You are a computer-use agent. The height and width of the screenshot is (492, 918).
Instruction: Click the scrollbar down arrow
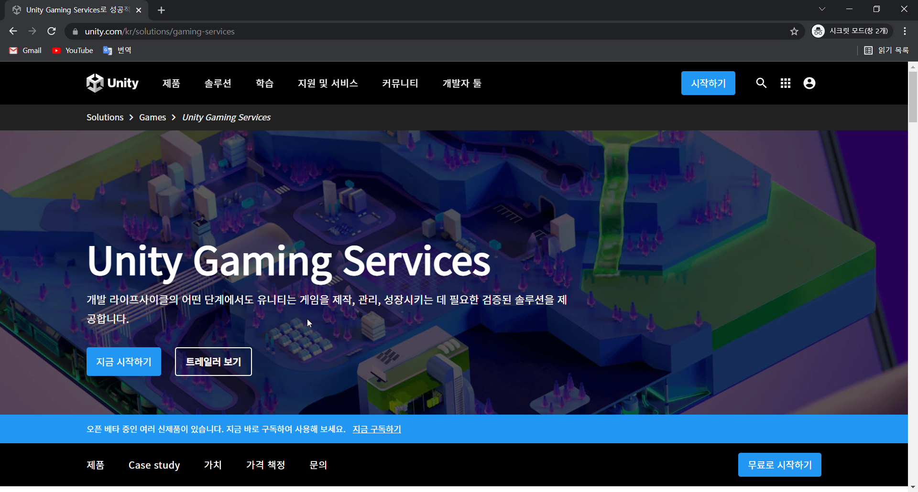pos(913,487)
